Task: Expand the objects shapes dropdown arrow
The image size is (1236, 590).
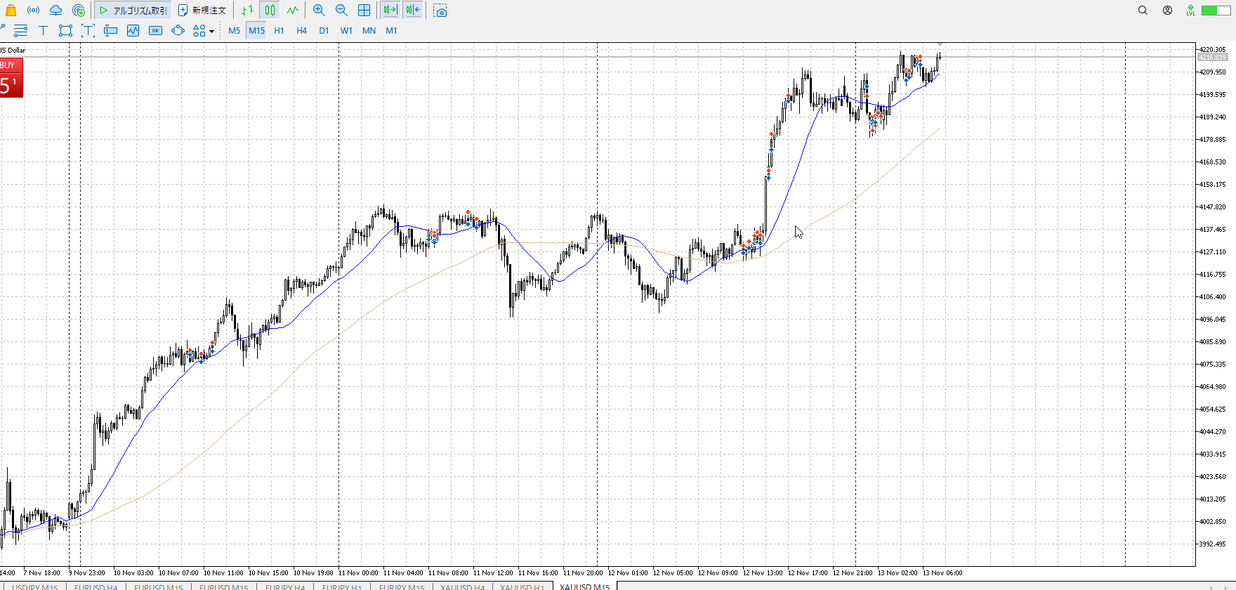Action: pos(211,31)
